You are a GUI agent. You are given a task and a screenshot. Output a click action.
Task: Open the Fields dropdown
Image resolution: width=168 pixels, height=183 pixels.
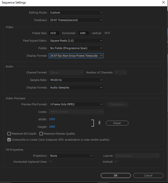point(76,48)
